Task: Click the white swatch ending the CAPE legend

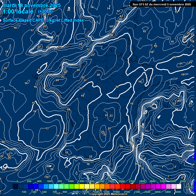Action: [x=179, y=186]
